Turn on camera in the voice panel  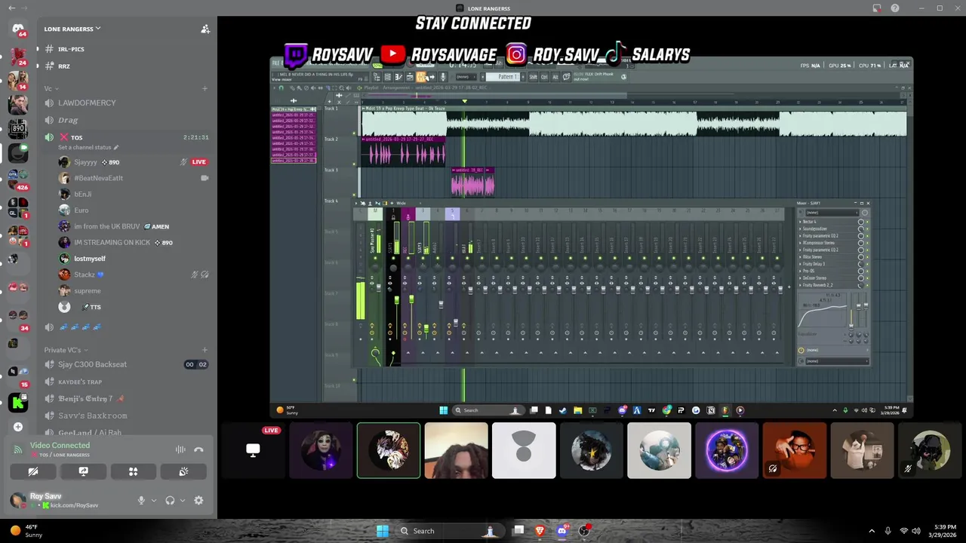[33, 471]
